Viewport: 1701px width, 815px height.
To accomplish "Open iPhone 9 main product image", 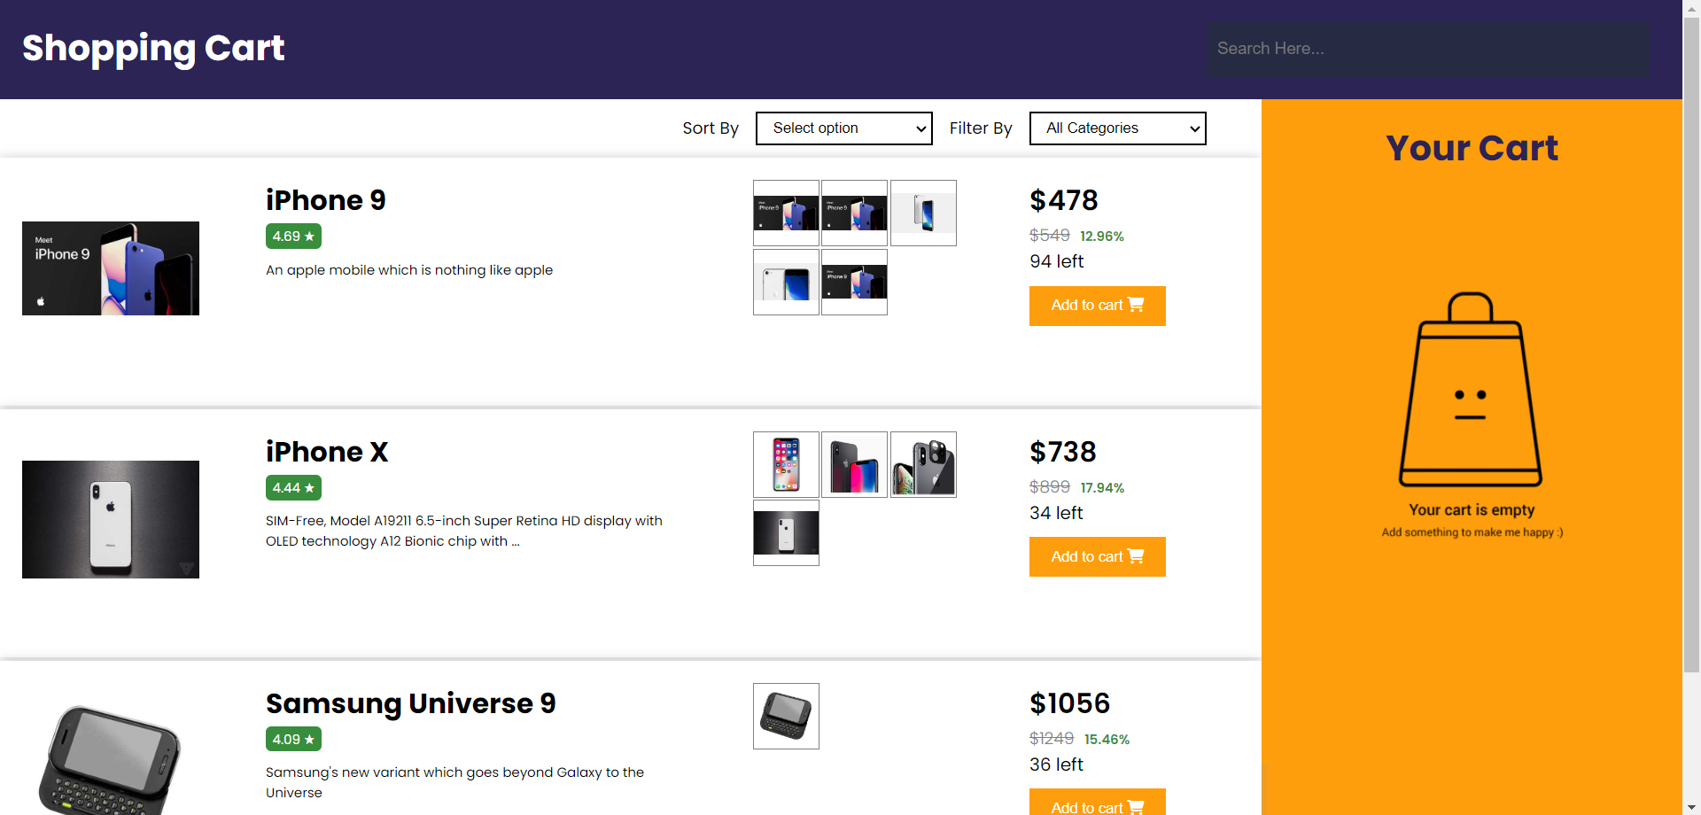I will [x=111, y=268].
